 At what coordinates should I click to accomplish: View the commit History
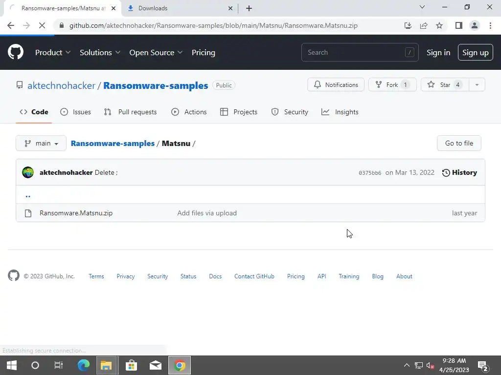tap(459, 172)
